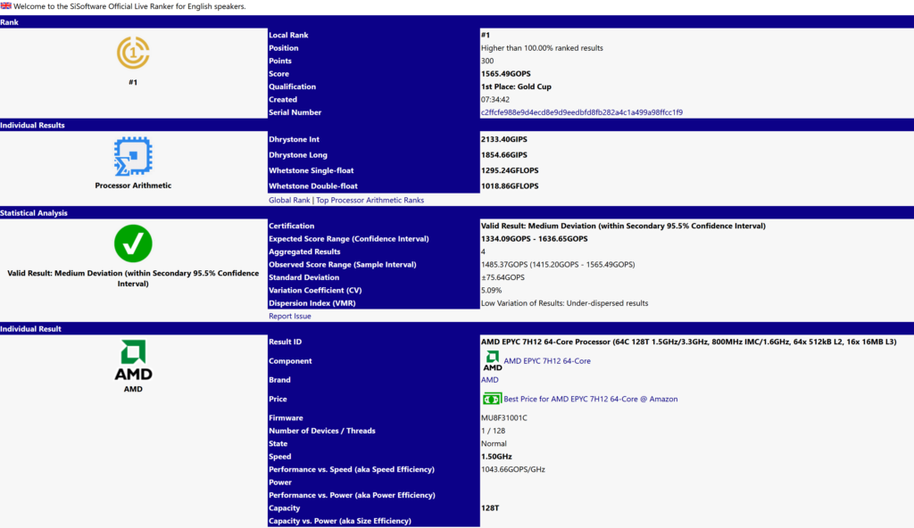The height and width of the screenshot is (528, 914).
Task: Click the Local Rank label
Action: pos(288,35)
